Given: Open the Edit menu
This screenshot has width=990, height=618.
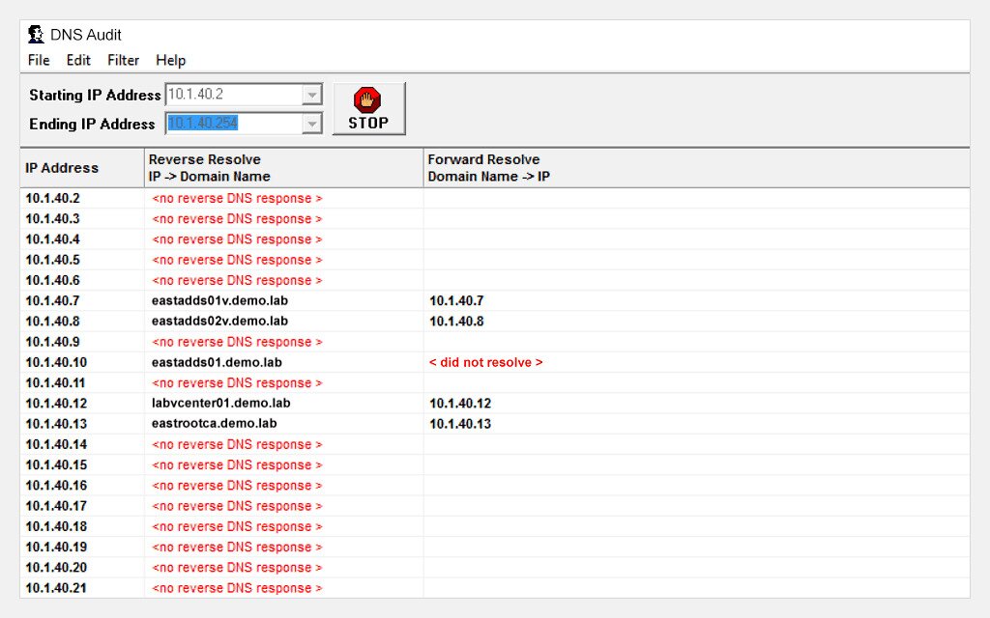Looking at the screenshot, I should (x=77, y=60).
